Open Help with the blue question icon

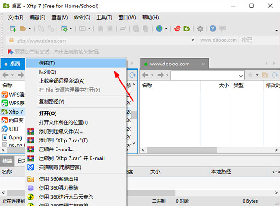[213, 28]
